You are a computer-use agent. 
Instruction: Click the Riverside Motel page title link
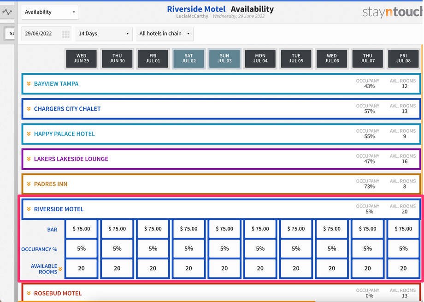(x=196, y=9)
